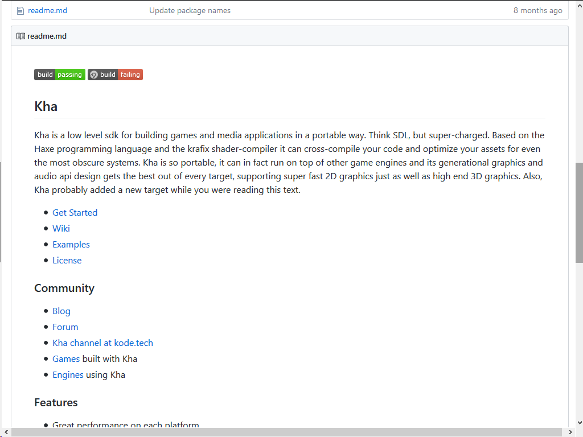Screen dimensions: 583x437
Task: Open the Wiki link
Action: coord(61,229)
